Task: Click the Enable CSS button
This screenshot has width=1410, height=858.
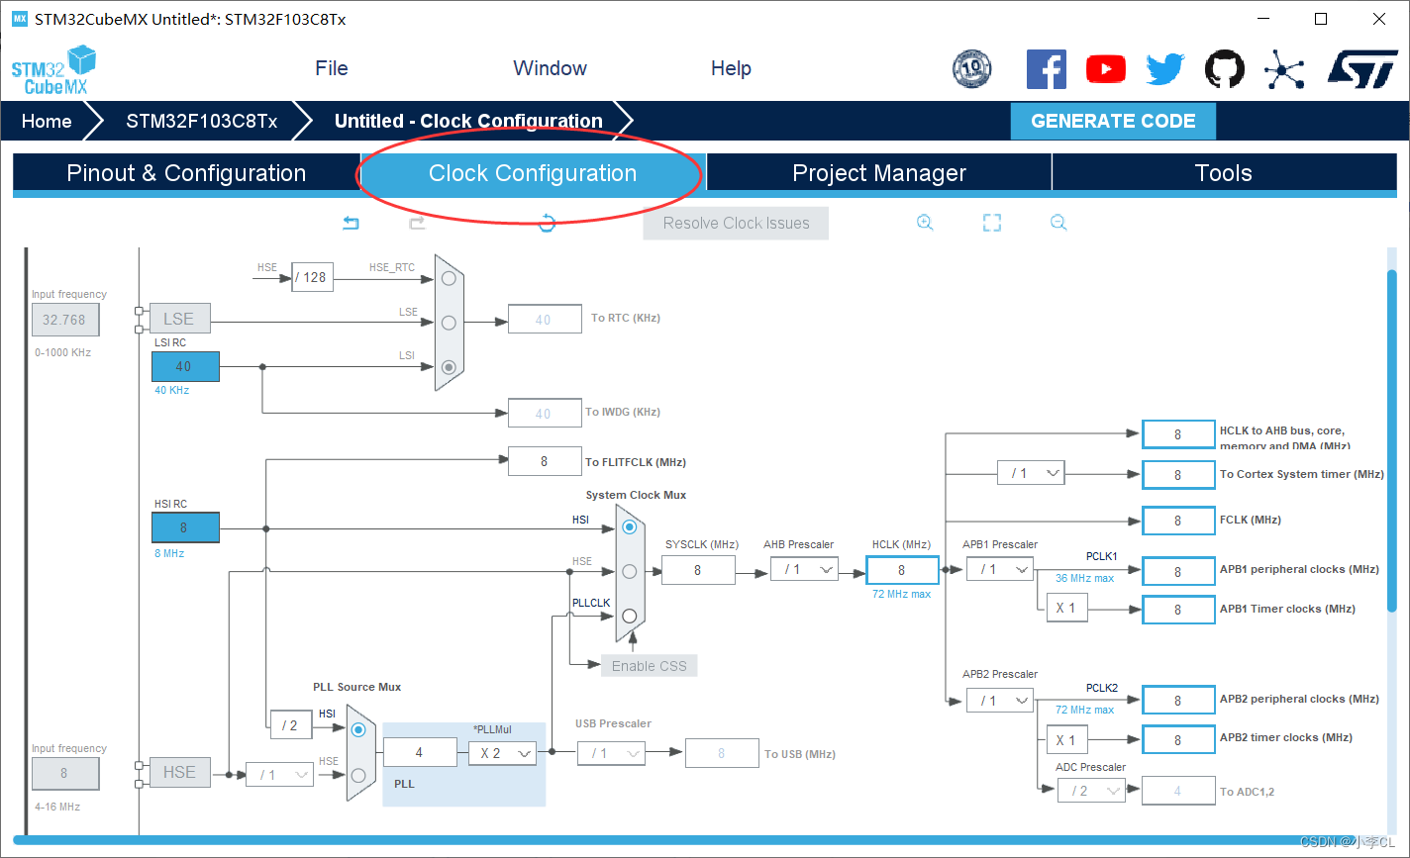Action: coord(649,665)
